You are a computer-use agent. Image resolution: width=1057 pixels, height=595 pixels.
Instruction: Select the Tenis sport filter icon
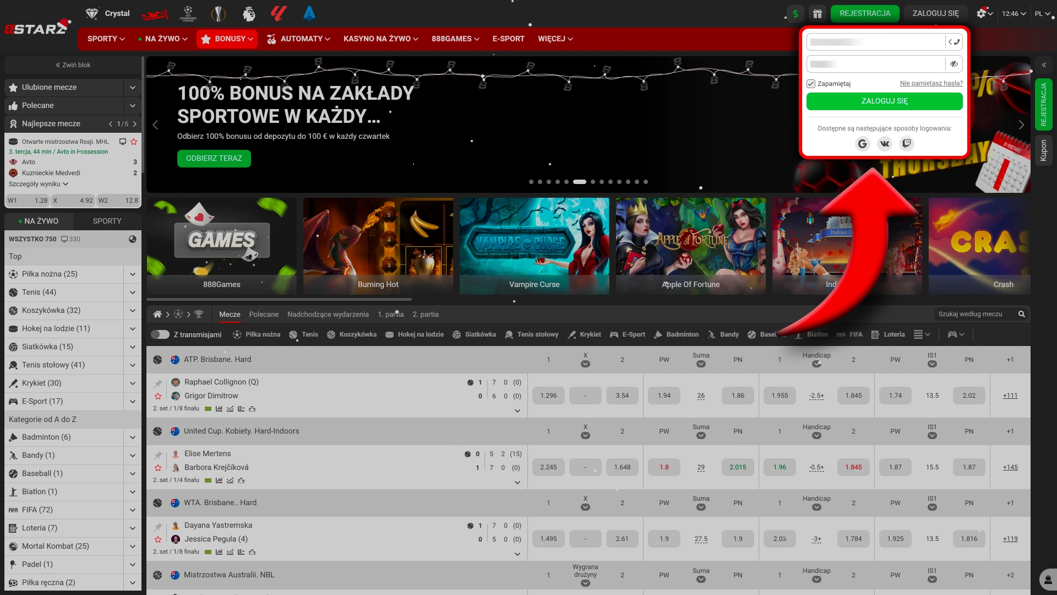point(295,334)
